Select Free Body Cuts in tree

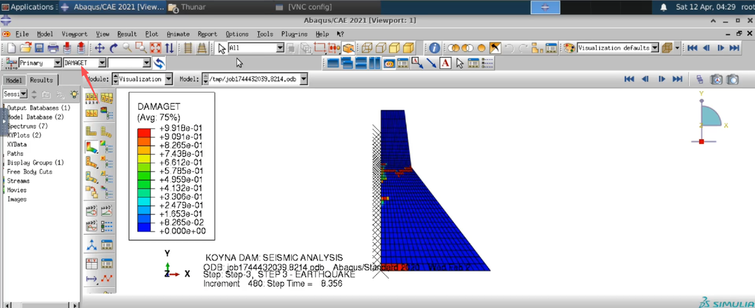(29, 172)
